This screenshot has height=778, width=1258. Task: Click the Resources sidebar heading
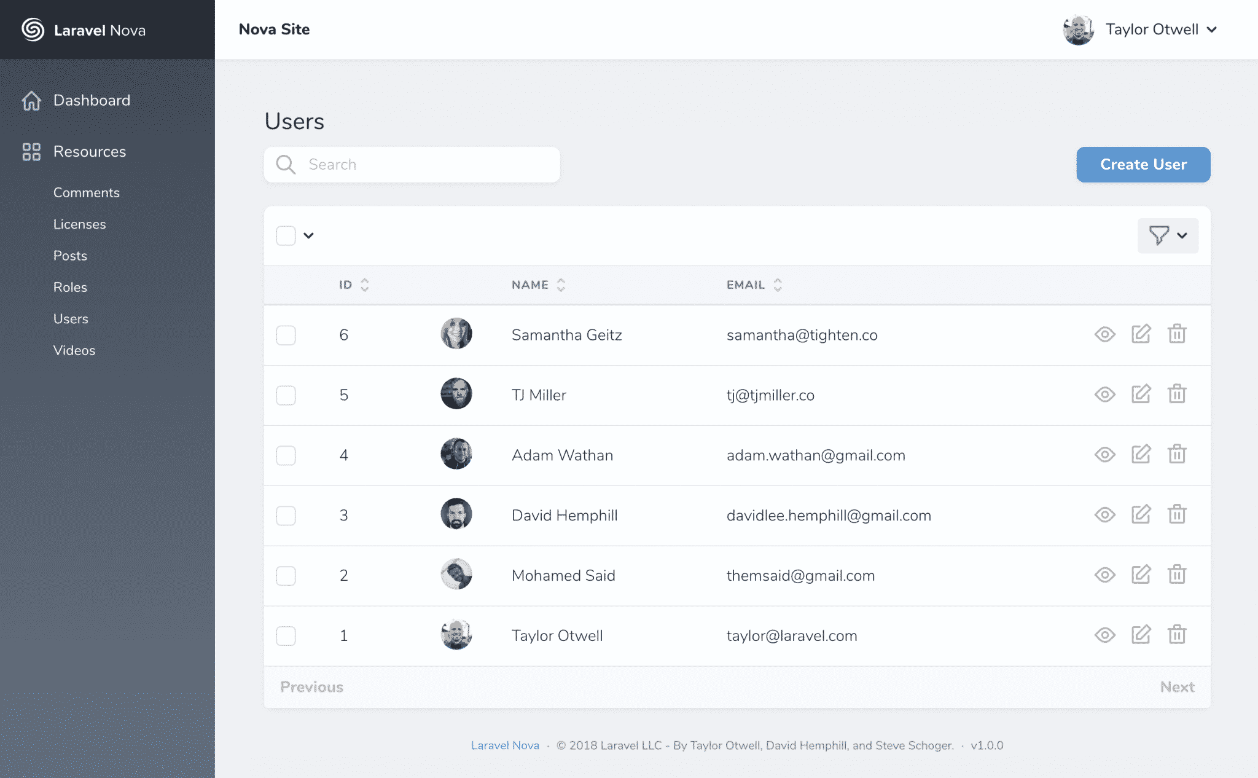(90, 152)
